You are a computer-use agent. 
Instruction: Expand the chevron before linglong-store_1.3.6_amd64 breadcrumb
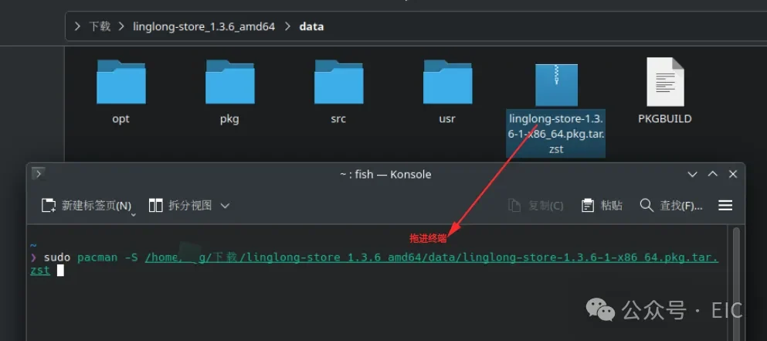click(x=122, y=26)
